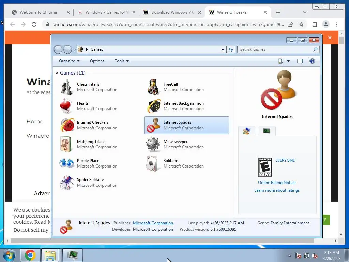This screenshot has height=262, width=349.
Task: Open the Tools dropdown menu
Action: point(122,61)
